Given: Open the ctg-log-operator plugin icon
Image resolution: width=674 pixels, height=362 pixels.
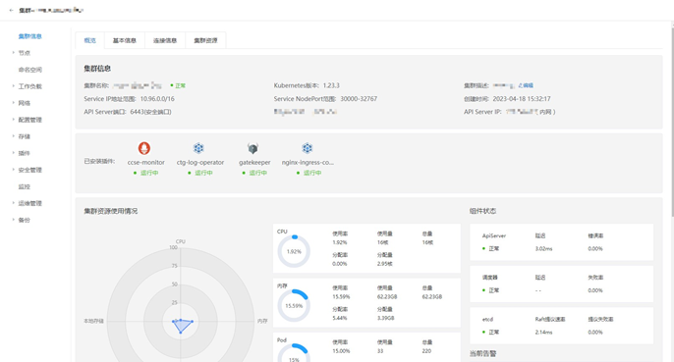Looking at the screenshot, I should pyautogui.click(x=198, y=148).
